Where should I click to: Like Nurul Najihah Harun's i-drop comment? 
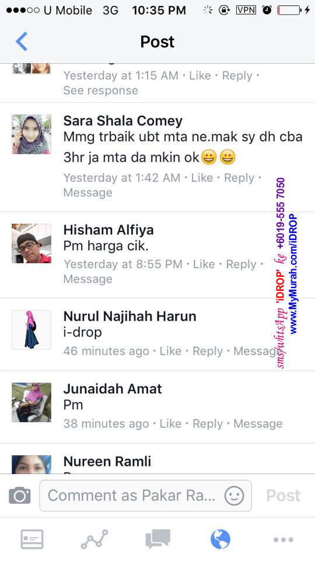tap(170, 351)
